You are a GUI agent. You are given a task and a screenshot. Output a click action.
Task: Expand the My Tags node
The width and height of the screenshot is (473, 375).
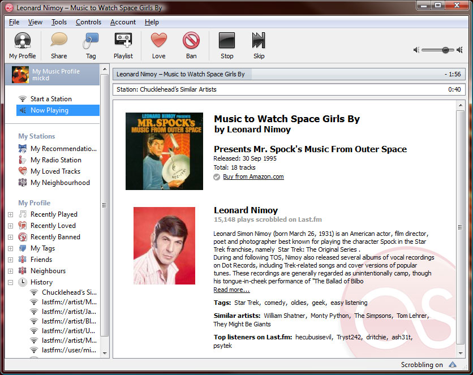[x=10, y=249]
